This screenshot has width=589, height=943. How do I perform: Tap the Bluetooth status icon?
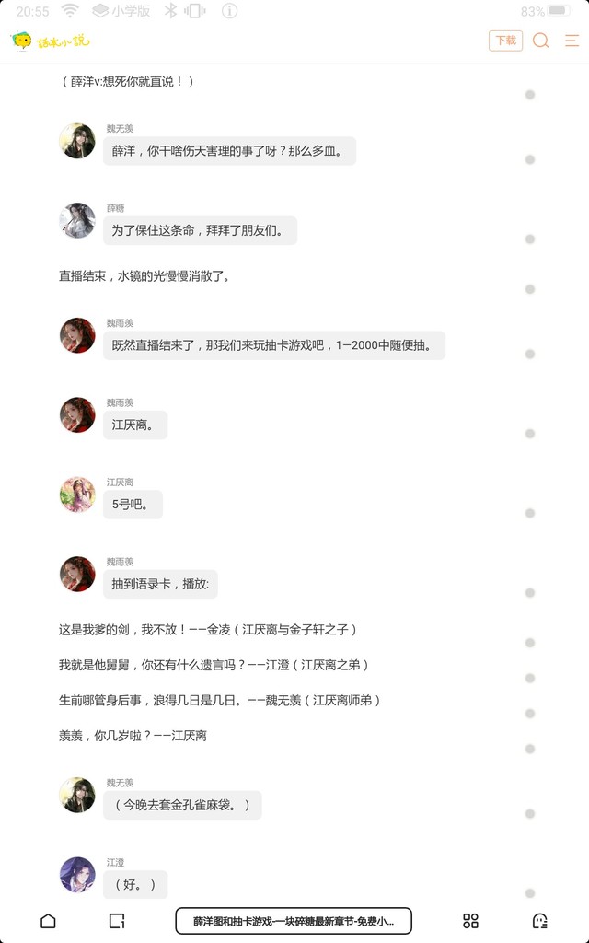point(170,11)
